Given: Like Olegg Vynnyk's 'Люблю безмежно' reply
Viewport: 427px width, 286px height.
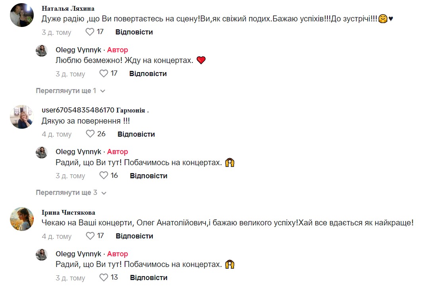Looking at the screenshot, I should 104,74.
